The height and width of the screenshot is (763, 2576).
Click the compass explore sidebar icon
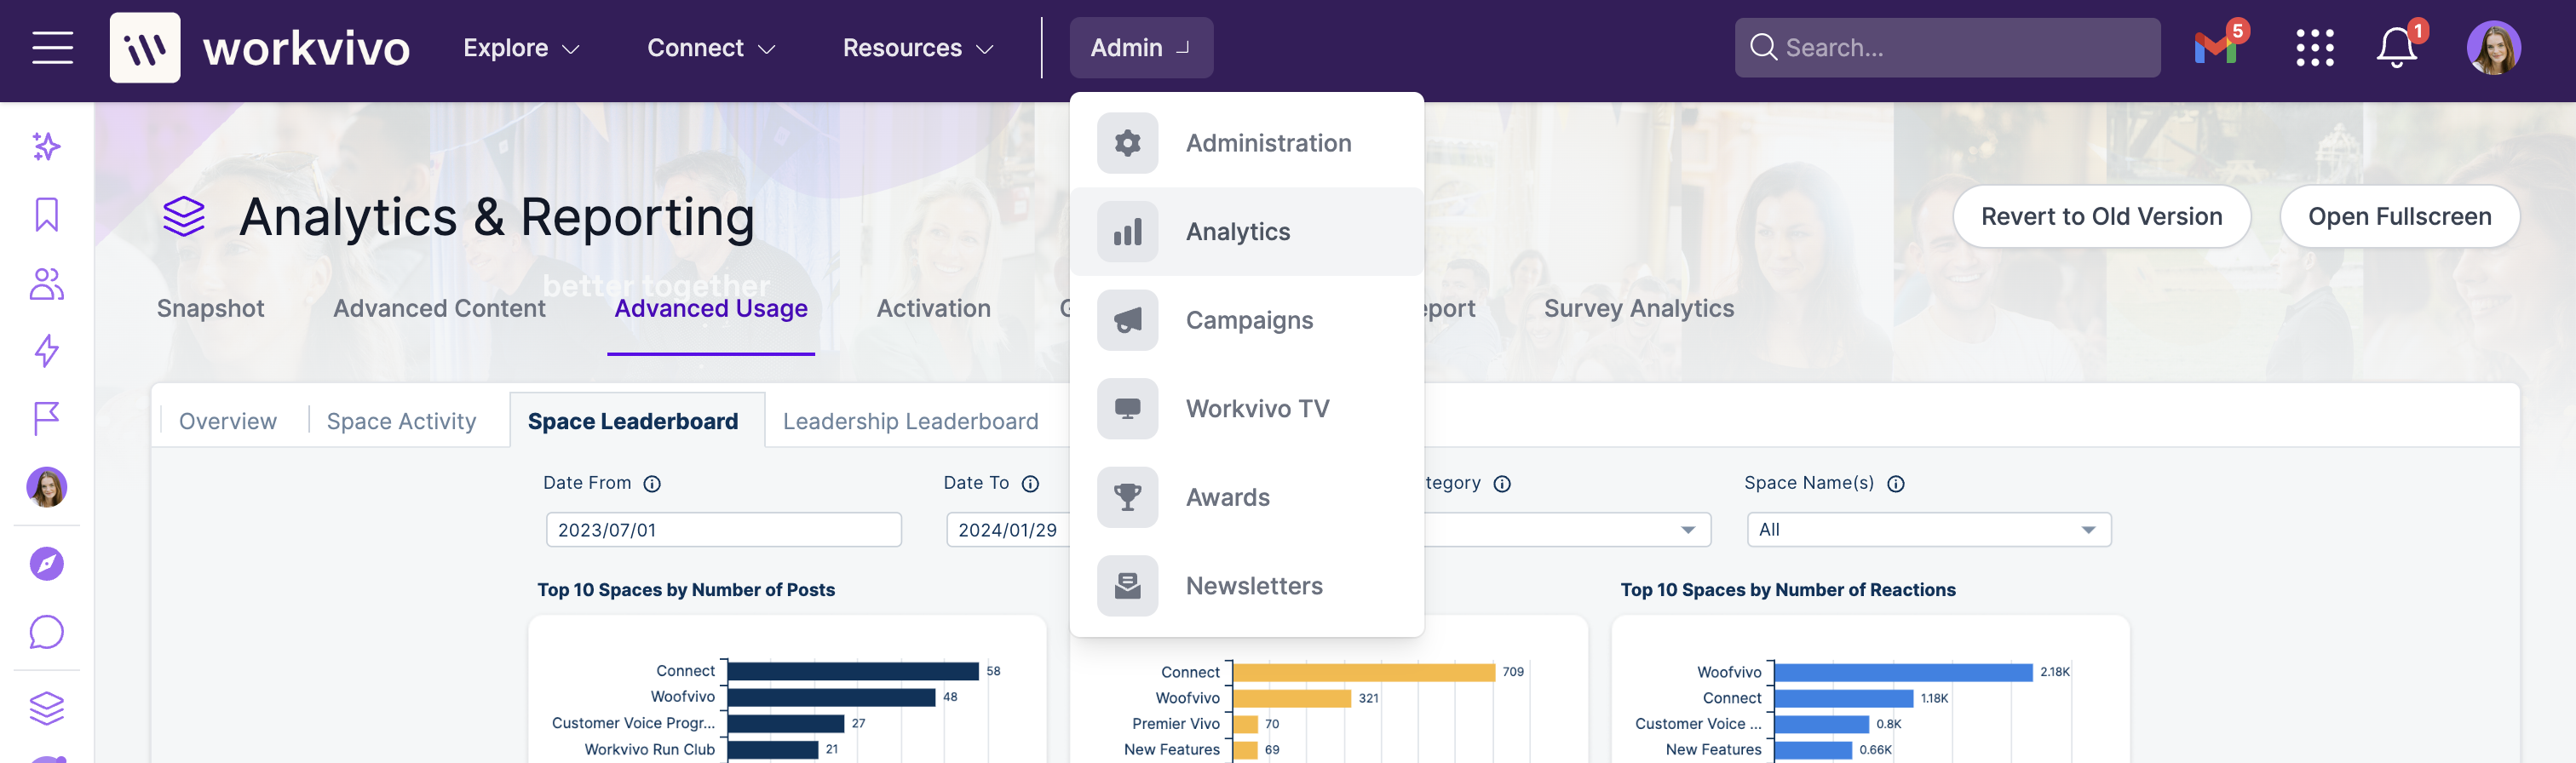coord(47,564)
